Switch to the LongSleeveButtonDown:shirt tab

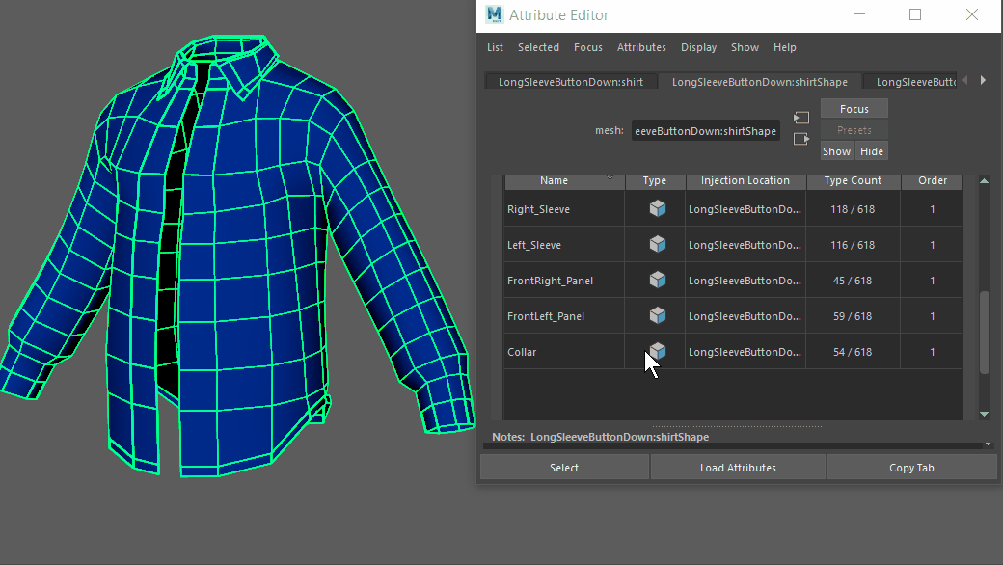click(570, 82)
